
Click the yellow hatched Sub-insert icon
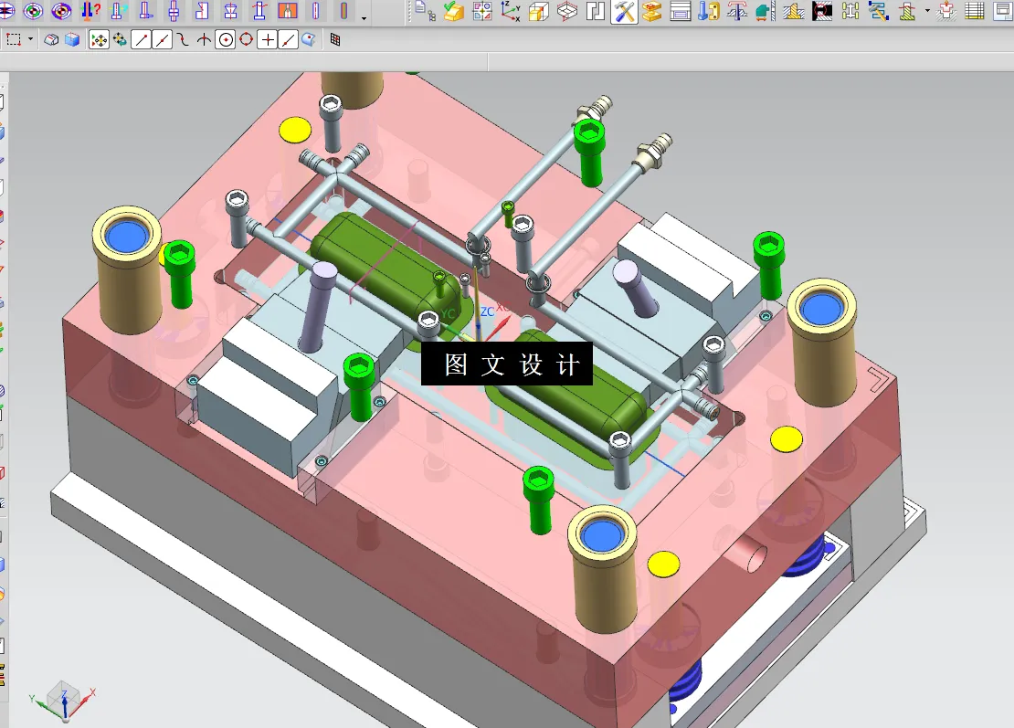[x=794, y=10]
